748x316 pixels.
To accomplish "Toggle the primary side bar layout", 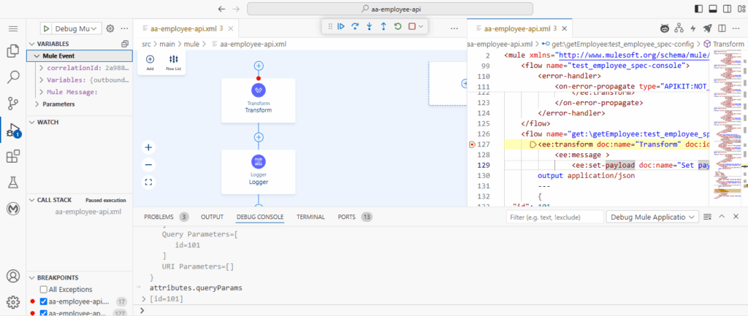I will [x=699, y=9].
